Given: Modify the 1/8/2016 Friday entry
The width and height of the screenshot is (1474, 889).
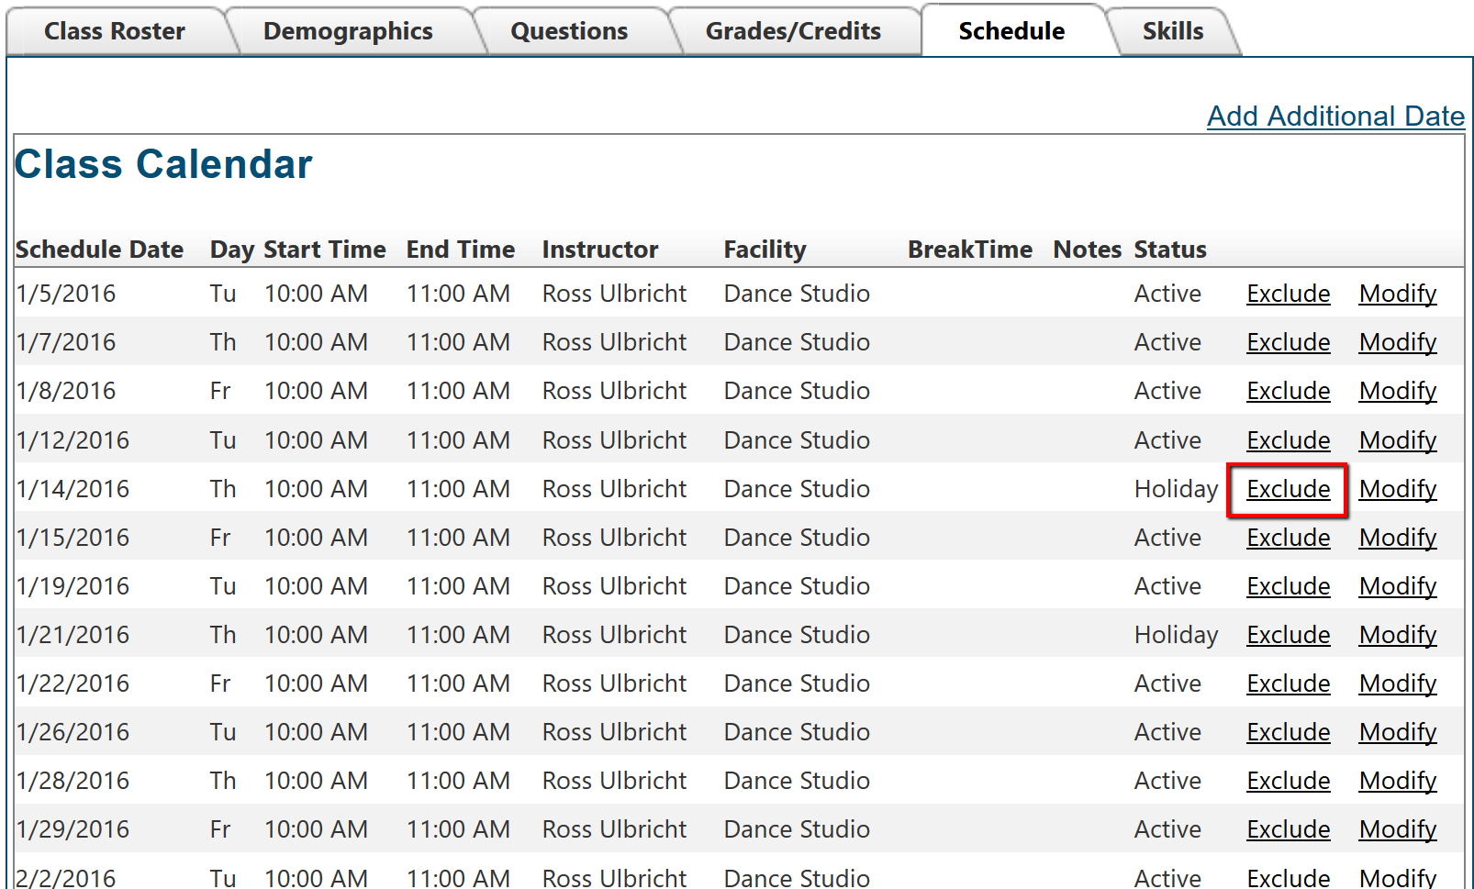Looking at the screenshot, I should [x=1397, y=391].
